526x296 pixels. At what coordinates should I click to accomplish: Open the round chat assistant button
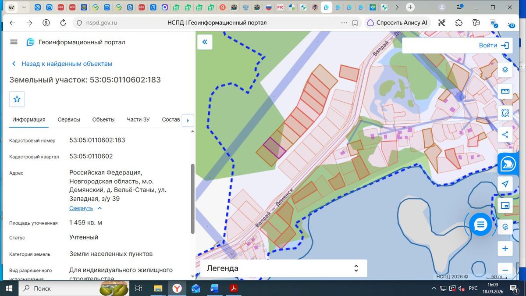[480, 225]
